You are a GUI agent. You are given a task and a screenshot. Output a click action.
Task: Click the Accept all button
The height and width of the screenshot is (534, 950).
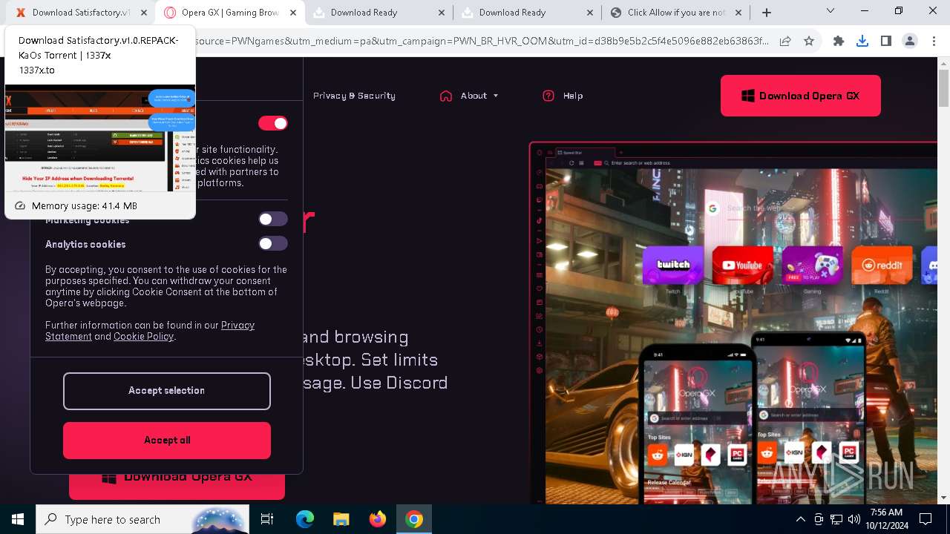click(167, 441)
